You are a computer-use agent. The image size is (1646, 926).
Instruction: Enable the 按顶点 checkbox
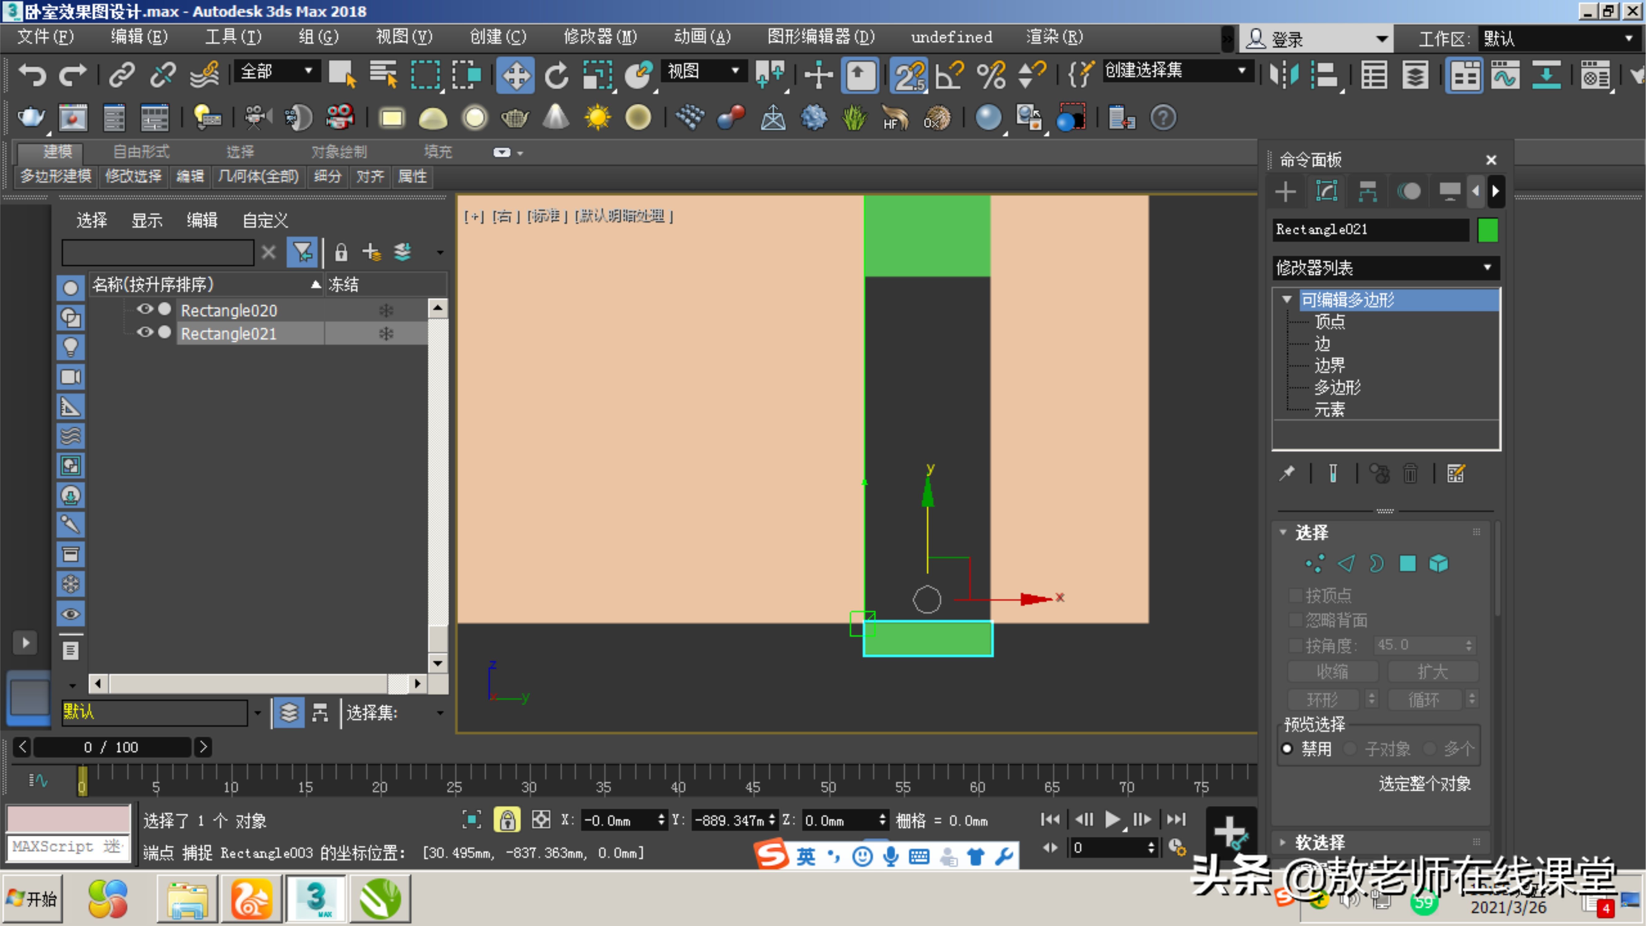(x=1296, y=595)
